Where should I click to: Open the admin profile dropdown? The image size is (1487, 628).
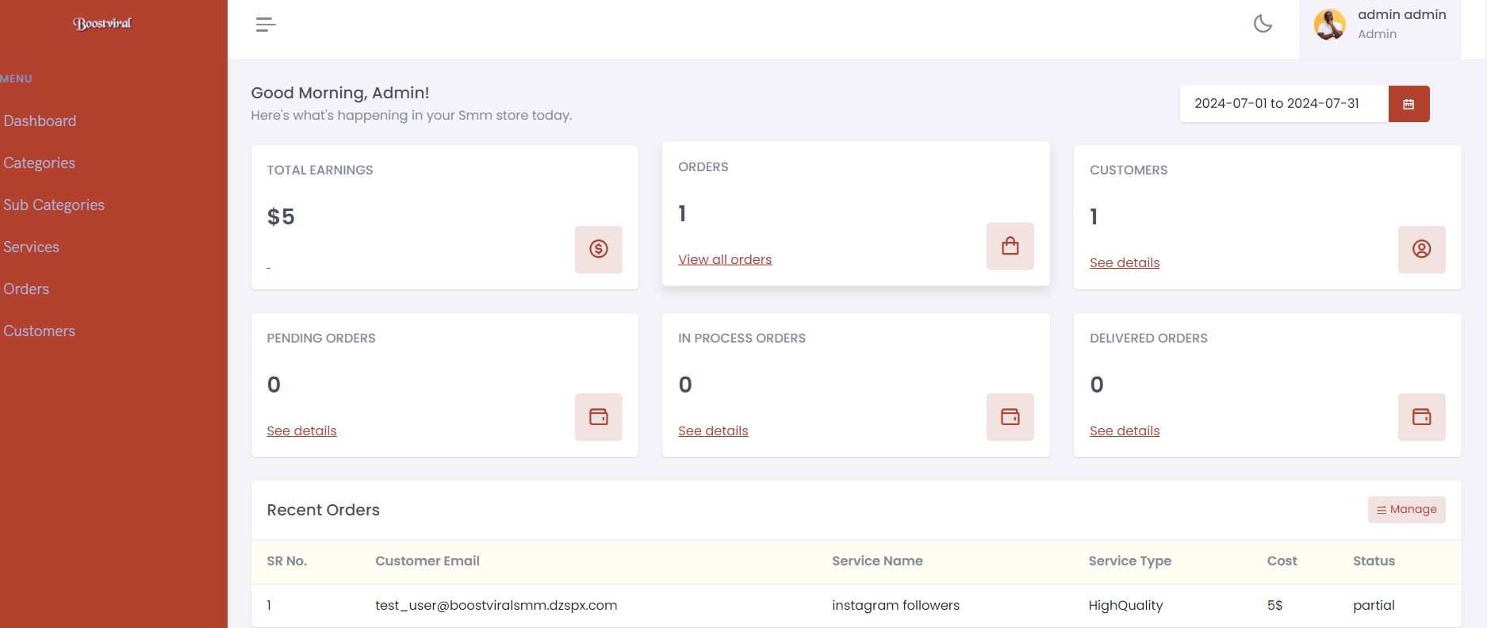[x=1401, y=24]
